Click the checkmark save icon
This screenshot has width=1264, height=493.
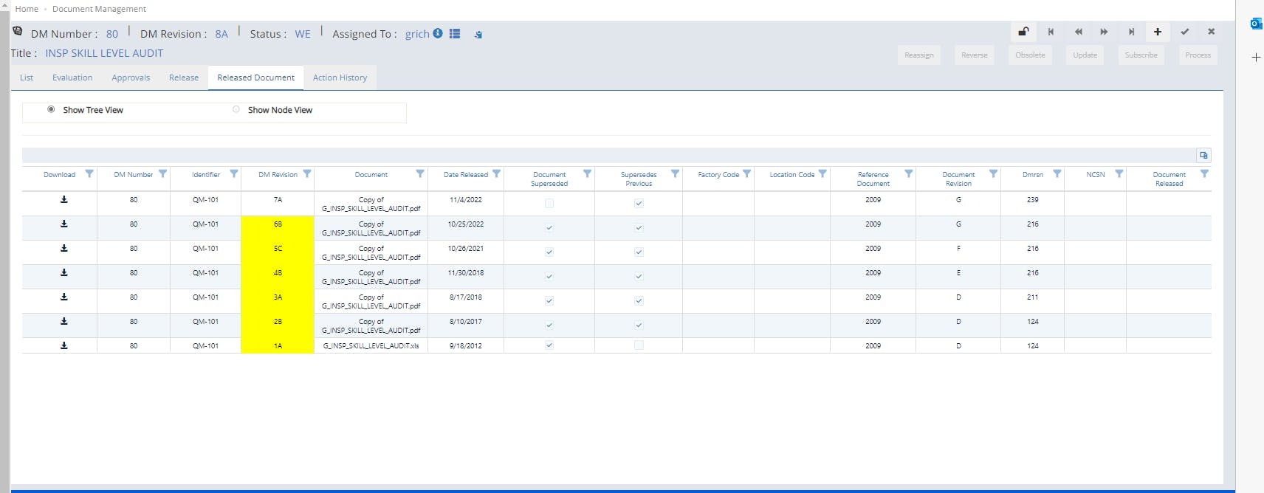pyautogui.click(x=1185, y=32)
